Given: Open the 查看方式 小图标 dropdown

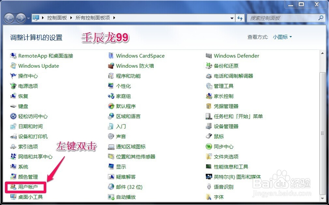Looking at the screenshot, I should [282, 37].
